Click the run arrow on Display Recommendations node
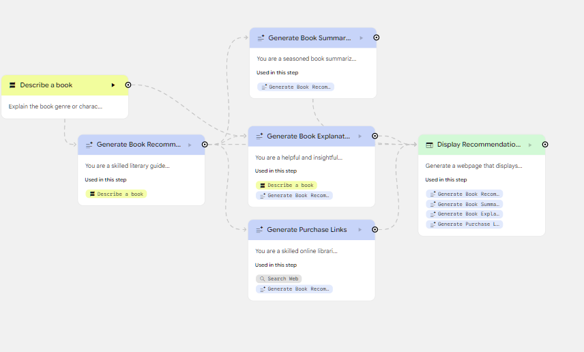This screenshot has height=352, width=584. click(x=530, y=145)
